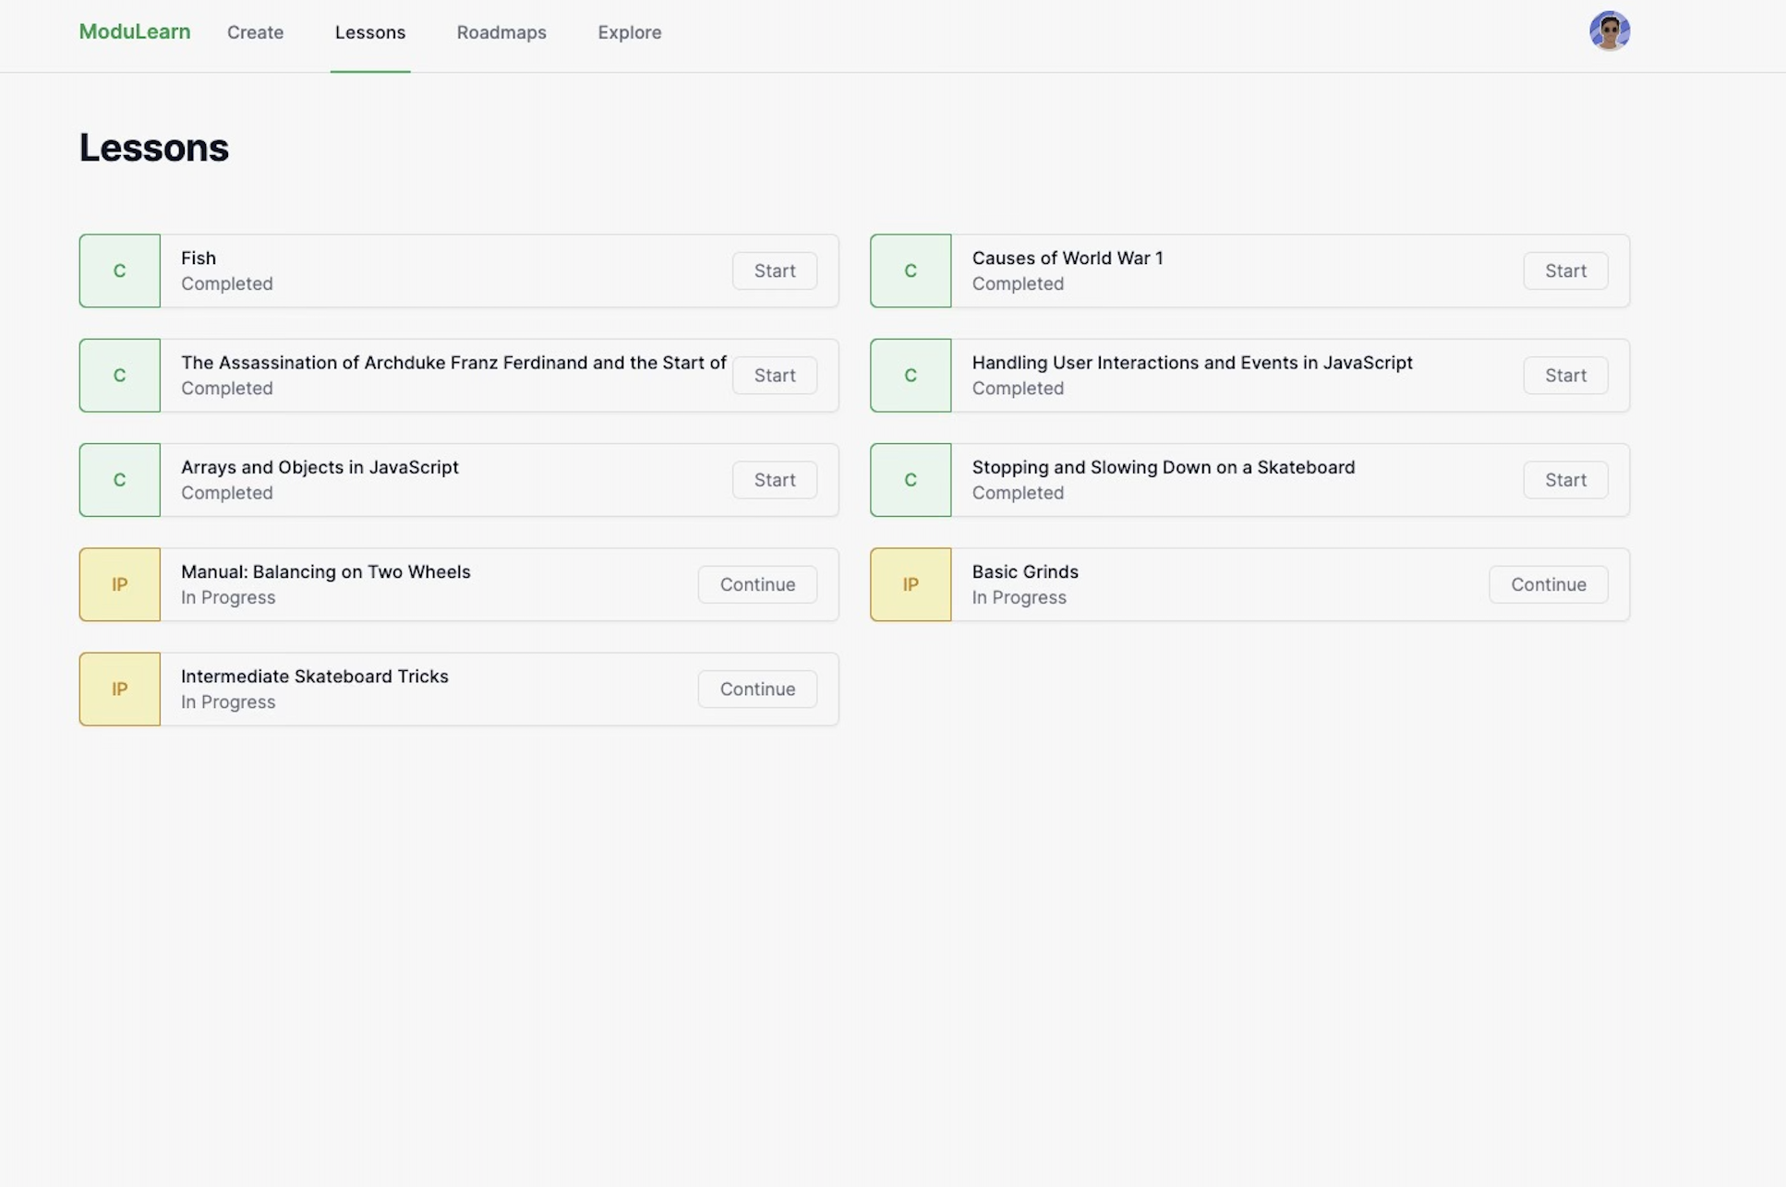Image resolution: width=1786 pixels, height=1187 pixels.
Task: Switch to the Roadmaps tab
Action: (501, 32)
